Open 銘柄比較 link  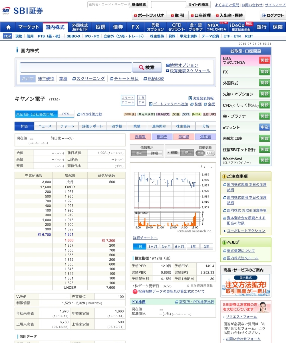tap(154, 79)
